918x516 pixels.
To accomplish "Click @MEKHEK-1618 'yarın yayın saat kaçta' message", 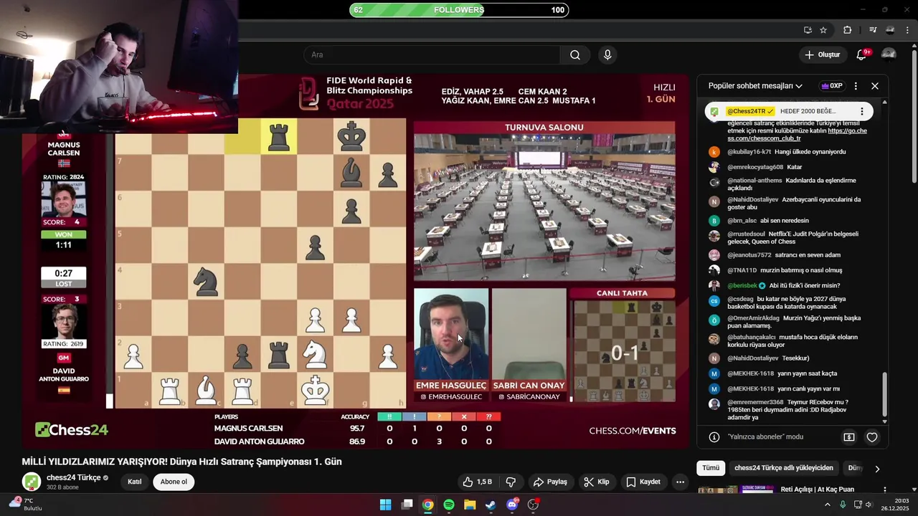I will point(782,373).
